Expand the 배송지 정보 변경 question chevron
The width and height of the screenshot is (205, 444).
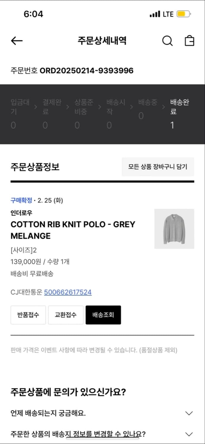click(x=189, y=434)
